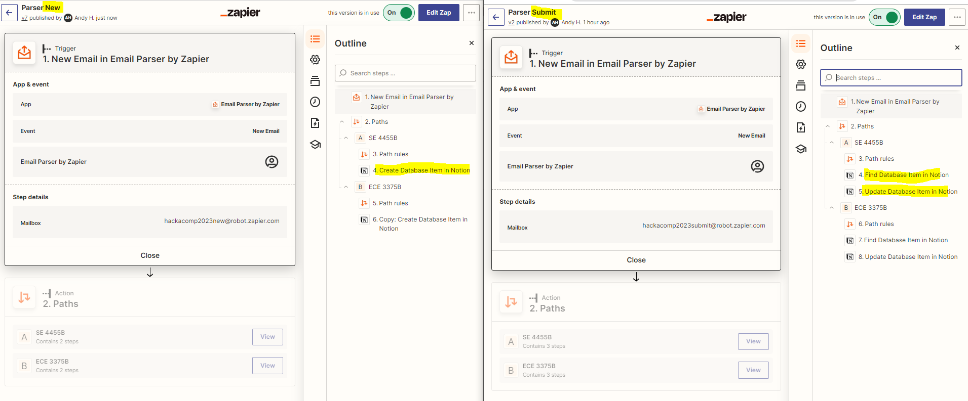Close the trigger card in Parser Submit
The height and width of the screenshot is (401, 968).
[x=636, y=260]
